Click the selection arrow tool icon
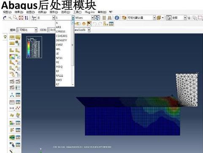The width and height of the screenshot is (203, 153). tap(168, 18)
